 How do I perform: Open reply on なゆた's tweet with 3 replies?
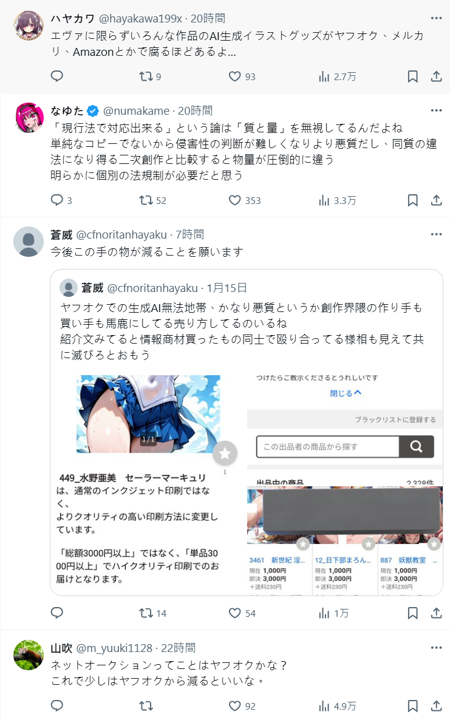(61, 200)
